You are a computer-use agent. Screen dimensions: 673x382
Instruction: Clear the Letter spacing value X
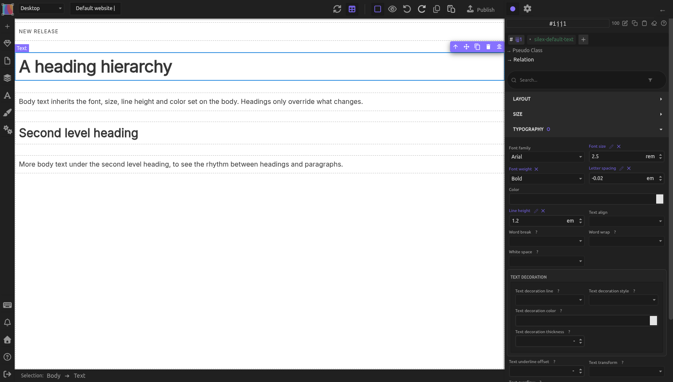click(629, 169)
